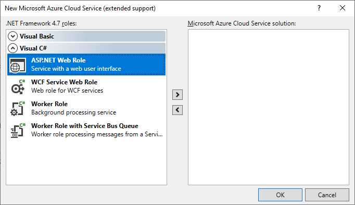Select 'Worker Role with Service Bus Queue' entry

click(x=86, y=130)
